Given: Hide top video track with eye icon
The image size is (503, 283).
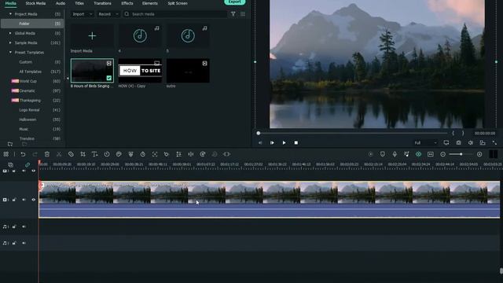Looking at the screenshot, I should coord(33,171).
